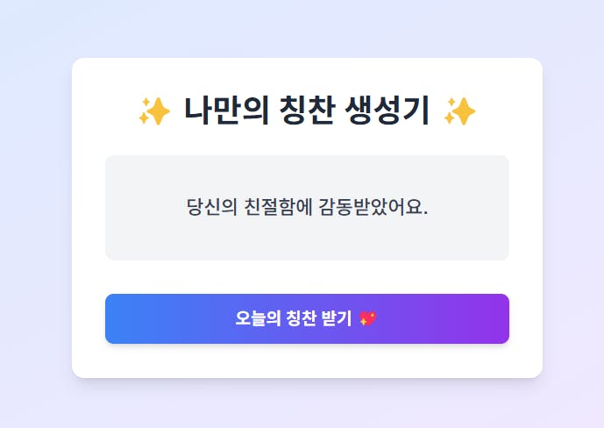This screenshot has height=428, width=604.
Task: Click the sparkling heart emoji on the button
Action: pyautogui.click(x=368, y=318)
